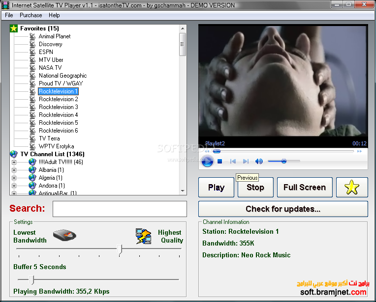376x302 pixels.
Task: Open the File menu
Action: coord(9,15)
